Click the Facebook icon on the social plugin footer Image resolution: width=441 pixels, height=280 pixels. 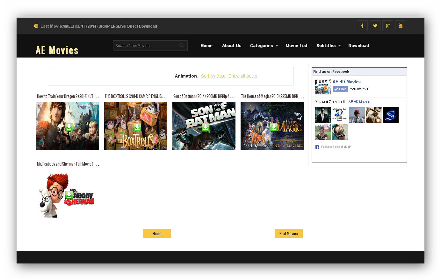click(317, 147)
